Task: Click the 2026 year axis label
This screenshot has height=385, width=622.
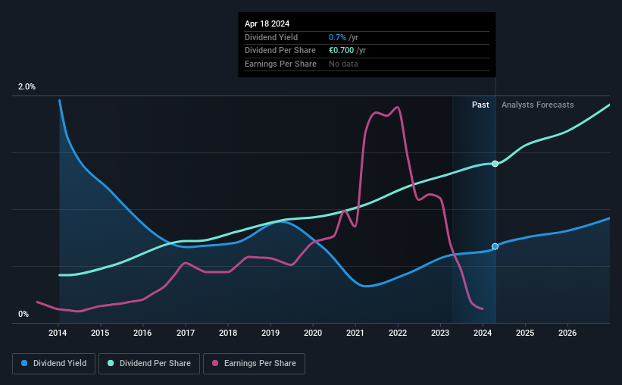Action: coord(567,333)
